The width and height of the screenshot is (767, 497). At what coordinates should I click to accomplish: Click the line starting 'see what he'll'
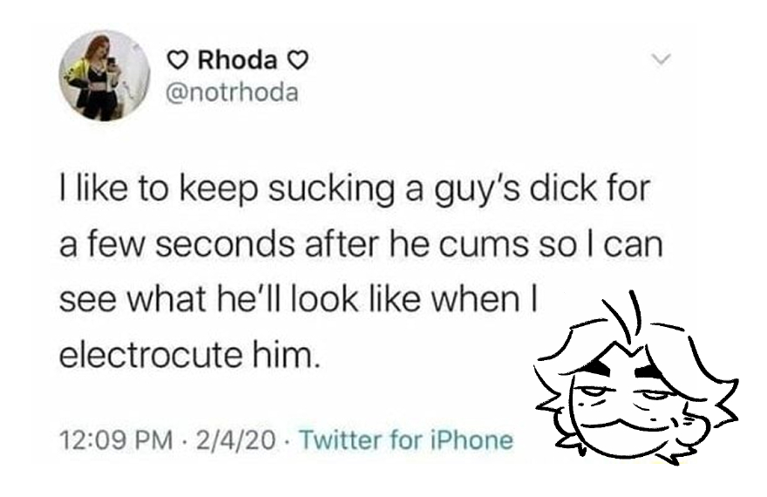[298, 298]
